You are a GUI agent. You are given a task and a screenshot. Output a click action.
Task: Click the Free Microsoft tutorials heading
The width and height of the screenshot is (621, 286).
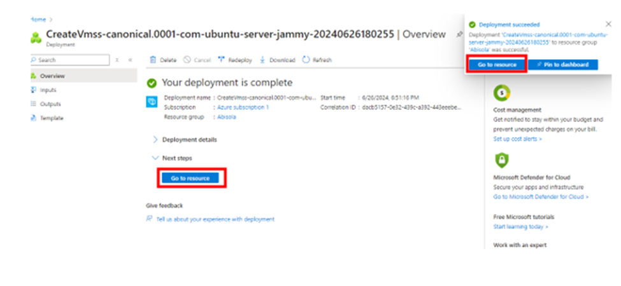coord(524,217)
